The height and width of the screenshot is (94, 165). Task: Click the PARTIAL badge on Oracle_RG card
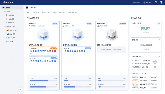pos(53,48)
